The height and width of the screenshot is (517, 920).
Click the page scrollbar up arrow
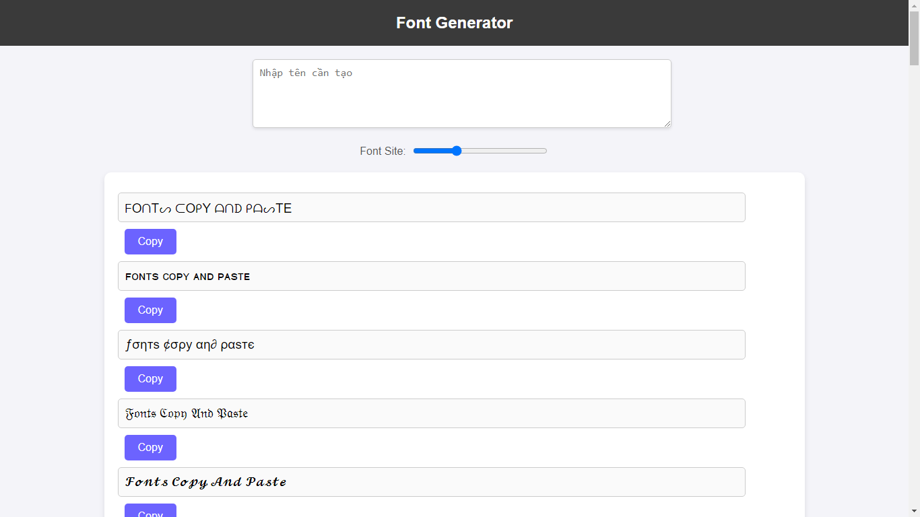click(914, 5)
